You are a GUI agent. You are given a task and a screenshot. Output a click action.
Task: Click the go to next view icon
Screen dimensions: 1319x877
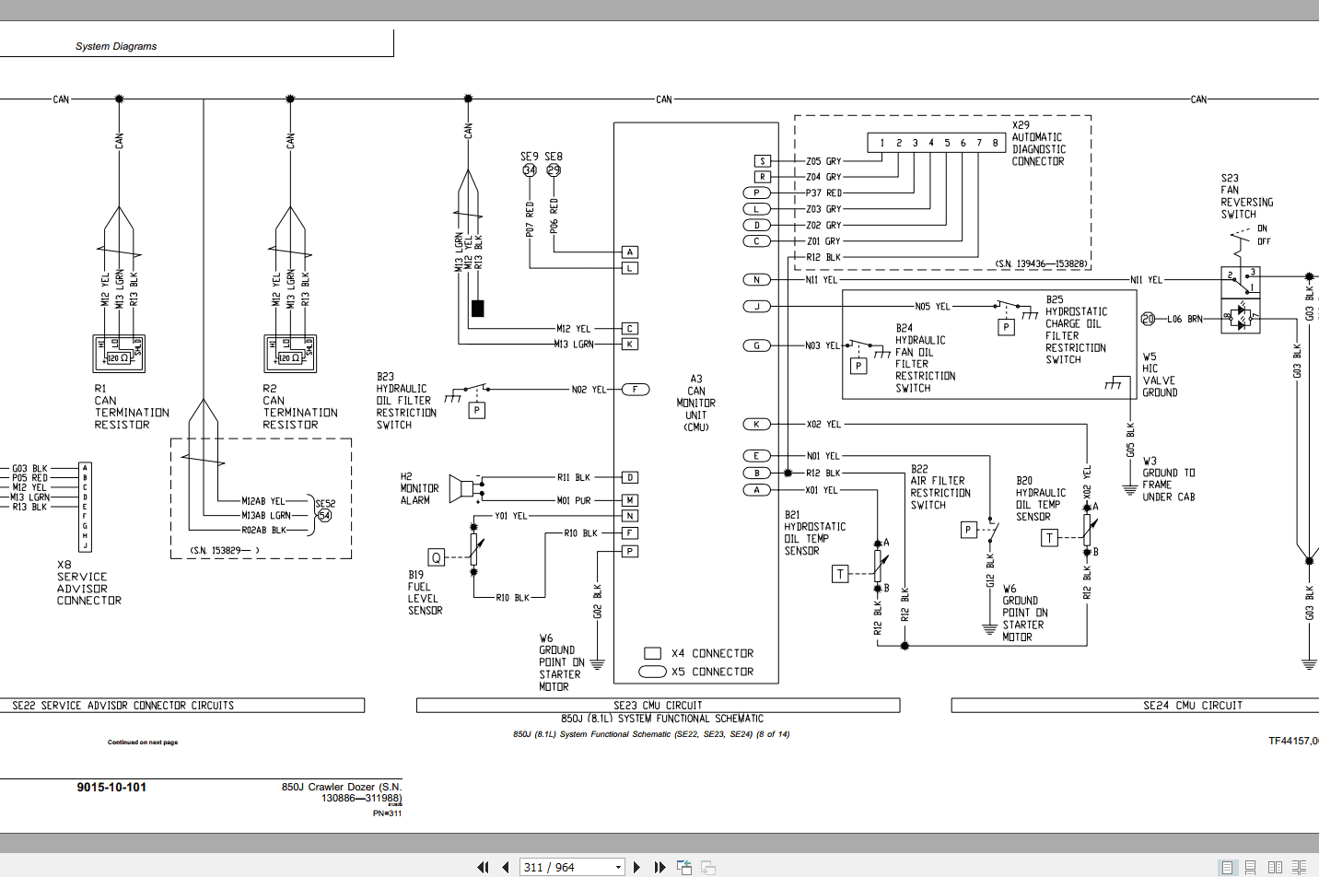point(708,867)
